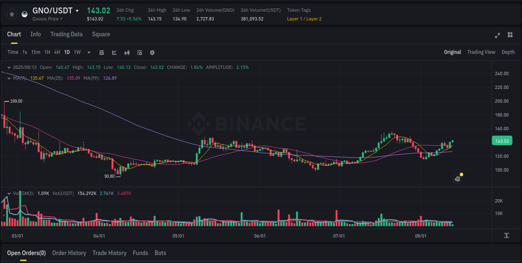Switch to Trading View chart mode

pos(481,52)
